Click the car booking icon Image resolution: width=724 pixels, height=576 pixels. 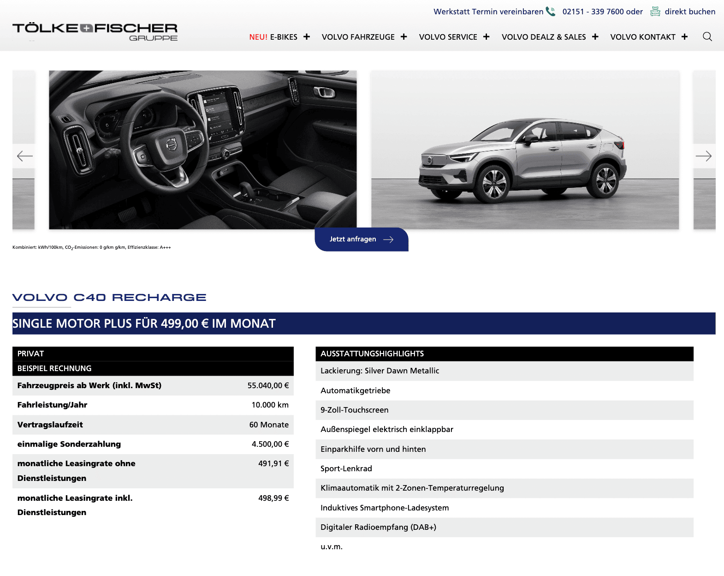655,12
